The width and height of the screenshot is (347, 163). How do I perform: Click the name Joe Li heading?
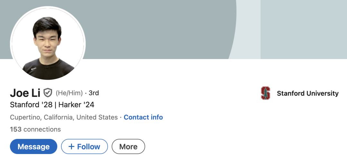click(25, 93)
